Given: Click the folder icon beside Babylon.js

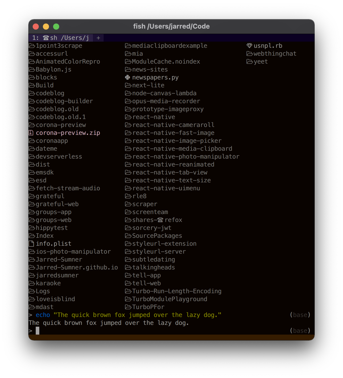Looking at the screenshot, I should click(31, 69).
